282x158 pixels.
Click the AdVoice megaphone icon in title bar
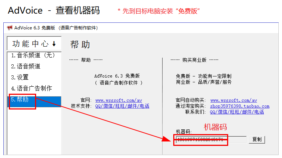pos(10,28)
